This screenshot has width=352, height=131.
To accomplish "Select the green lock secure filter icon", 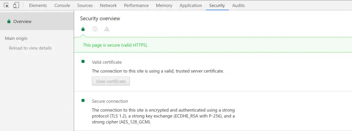I will (83, 29).
